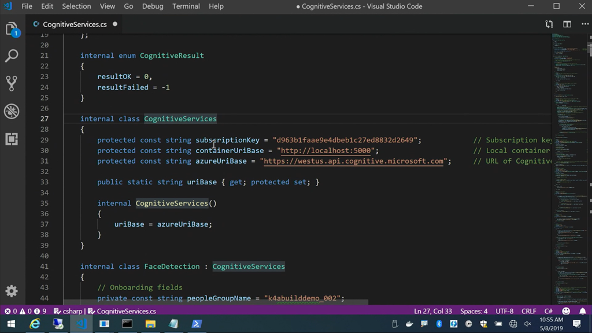Open the Manage gear icon

click(12, 291)
